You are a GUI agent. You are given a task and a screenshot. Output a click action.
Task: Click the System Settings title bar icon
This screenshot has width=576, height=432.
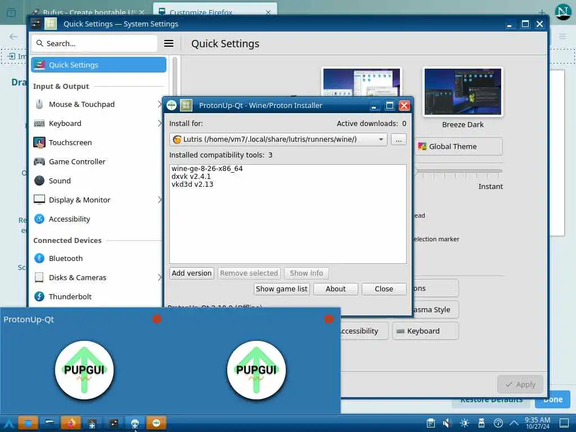click(35, 24)
